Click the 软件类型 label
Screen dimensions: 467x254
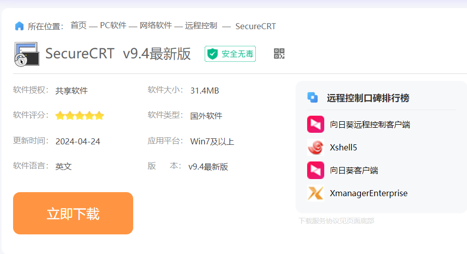coord(165,115)
